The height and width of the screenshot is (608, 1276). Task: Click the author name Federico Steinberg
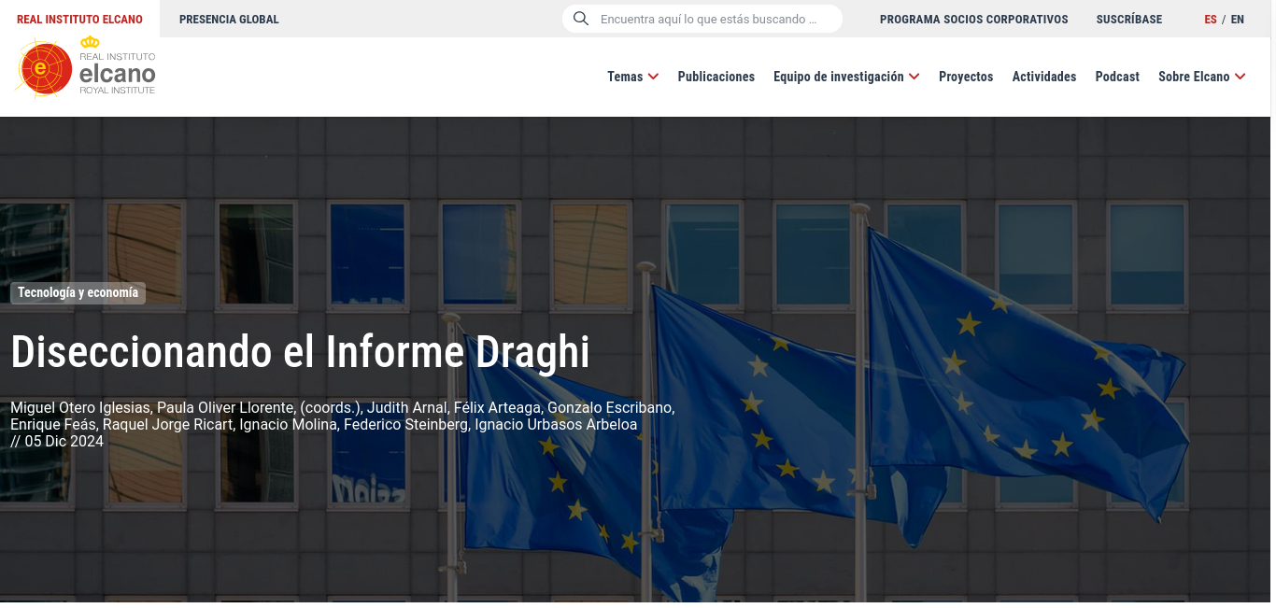point(405,424)
